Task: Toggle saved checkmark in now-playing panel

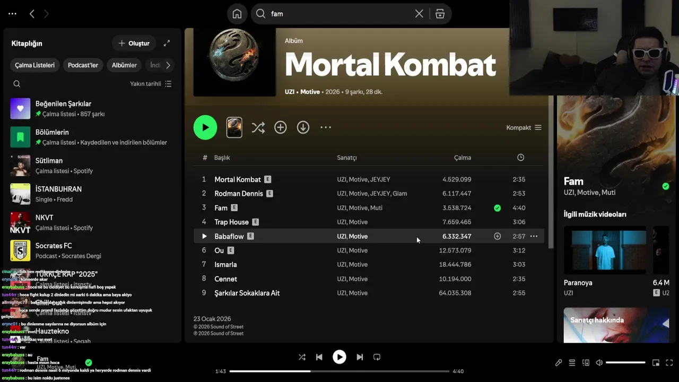Action: (x=665, y=186)
